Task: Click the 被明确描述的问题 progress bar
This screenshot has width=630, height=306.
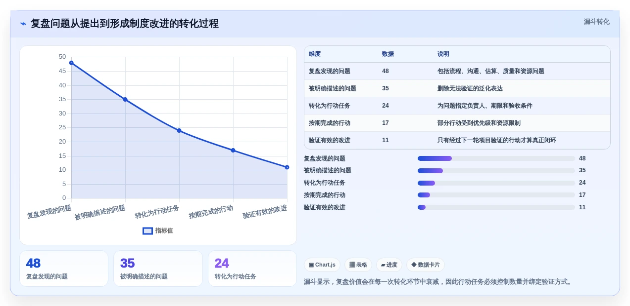Action: tap(496, 171)
